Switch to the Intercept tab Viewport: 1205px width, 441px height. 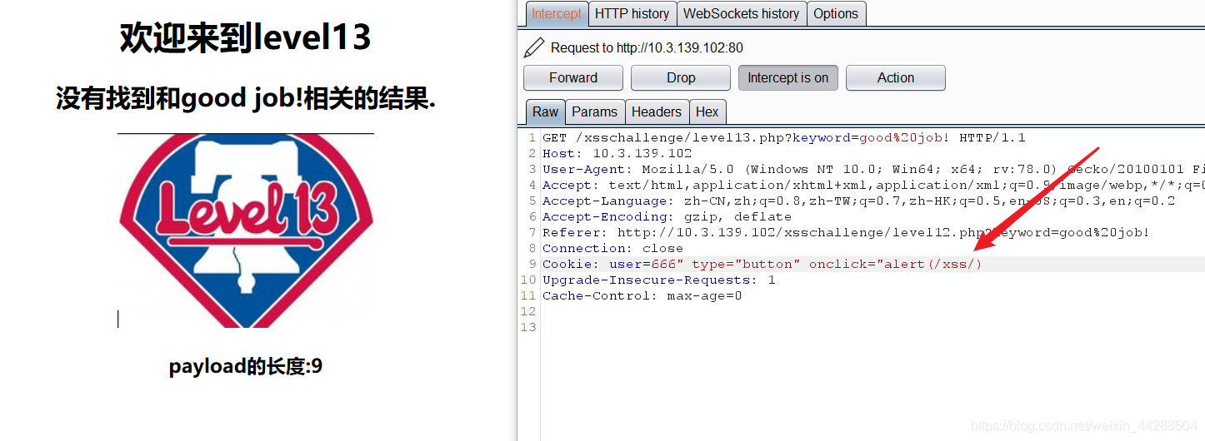coord(557,13)
